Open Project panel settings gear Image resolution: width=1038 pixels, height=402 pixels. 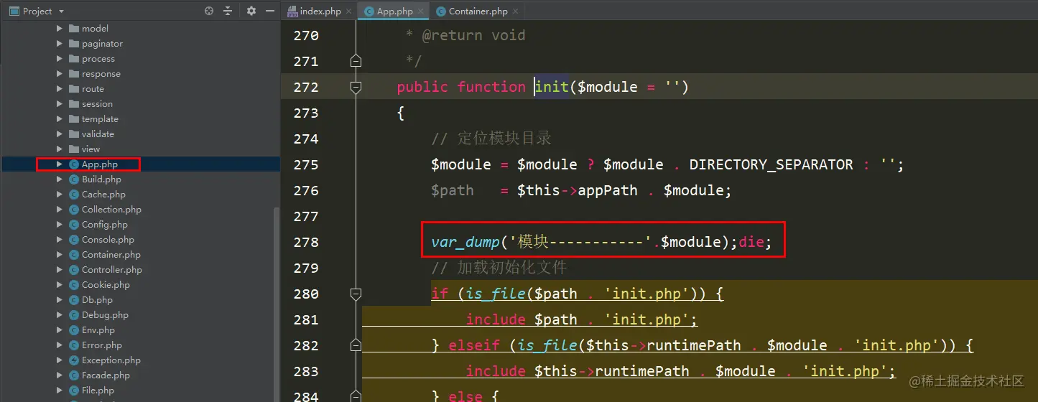(251, 11)
